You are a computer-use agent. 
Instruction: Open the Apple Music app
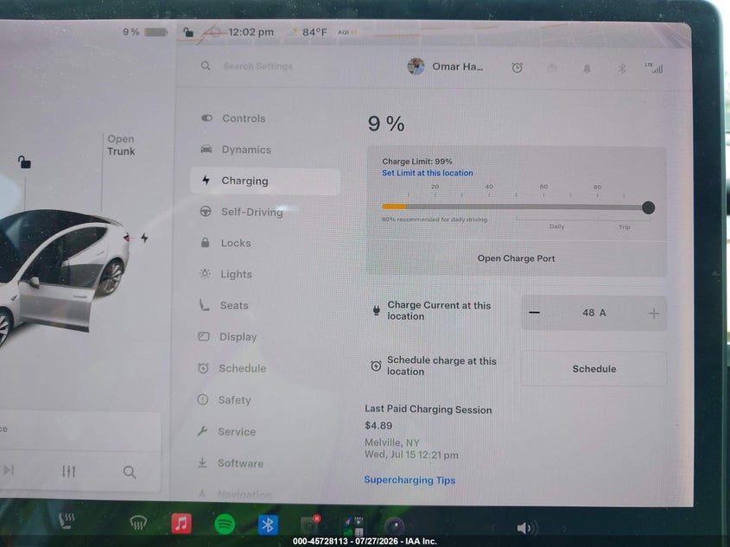181,524
